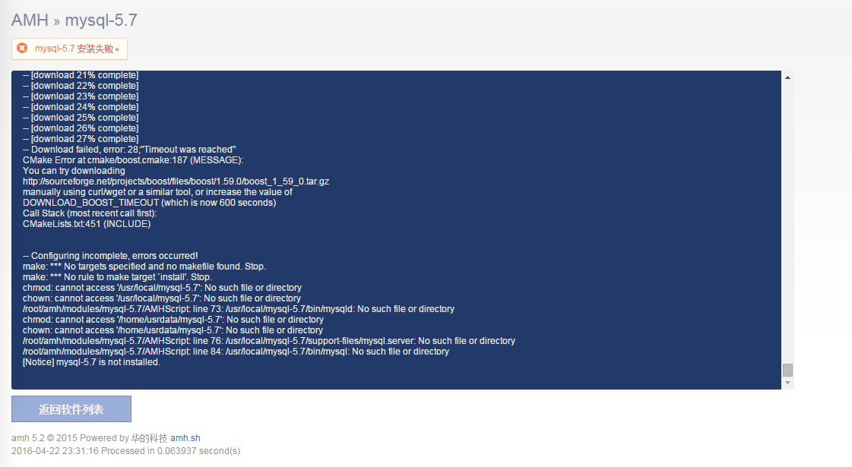
Task: Open the amh.sh footer link
Action: click(185, 438)
